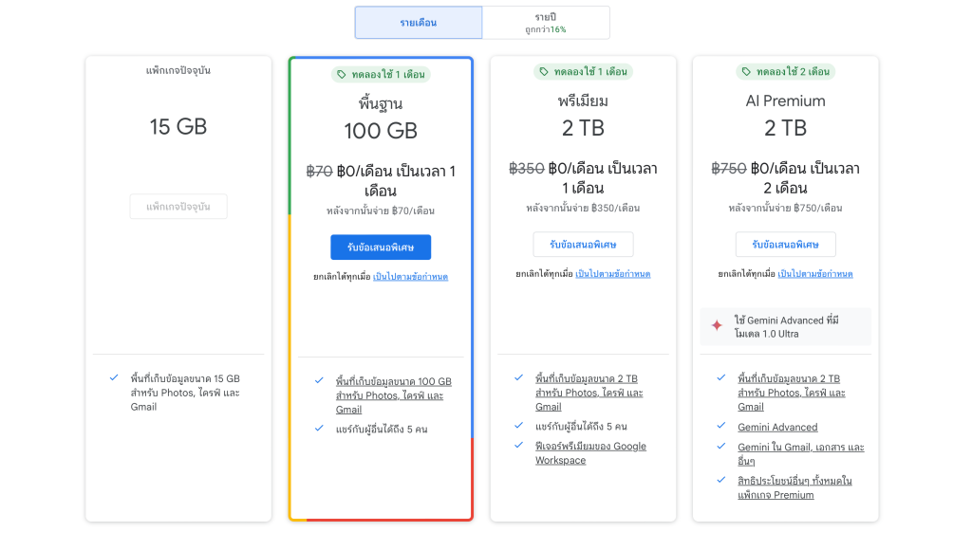972x550 pixels.
Task: Click checkmark icon beside แชร์กับผู้อื่นได้ถึง 5 คน in 100 GB card
Action: point(319,429)
